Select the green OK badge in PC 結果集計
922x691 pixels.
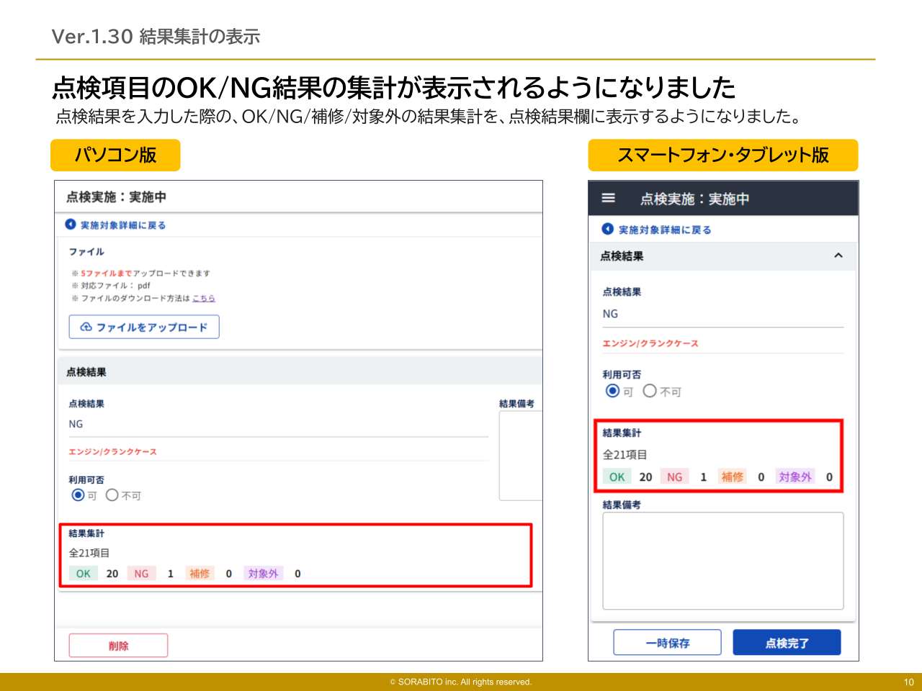(x=83, y=573)
